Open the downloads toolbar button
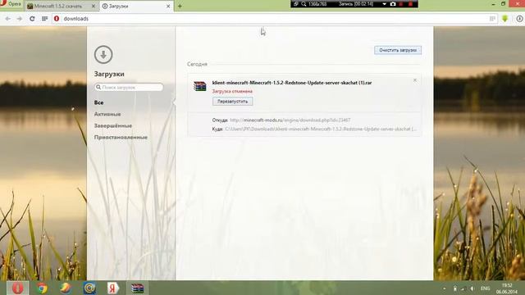The height and width of the screenshot is (295, 525). pyautogui.click(x=519, y=19)
